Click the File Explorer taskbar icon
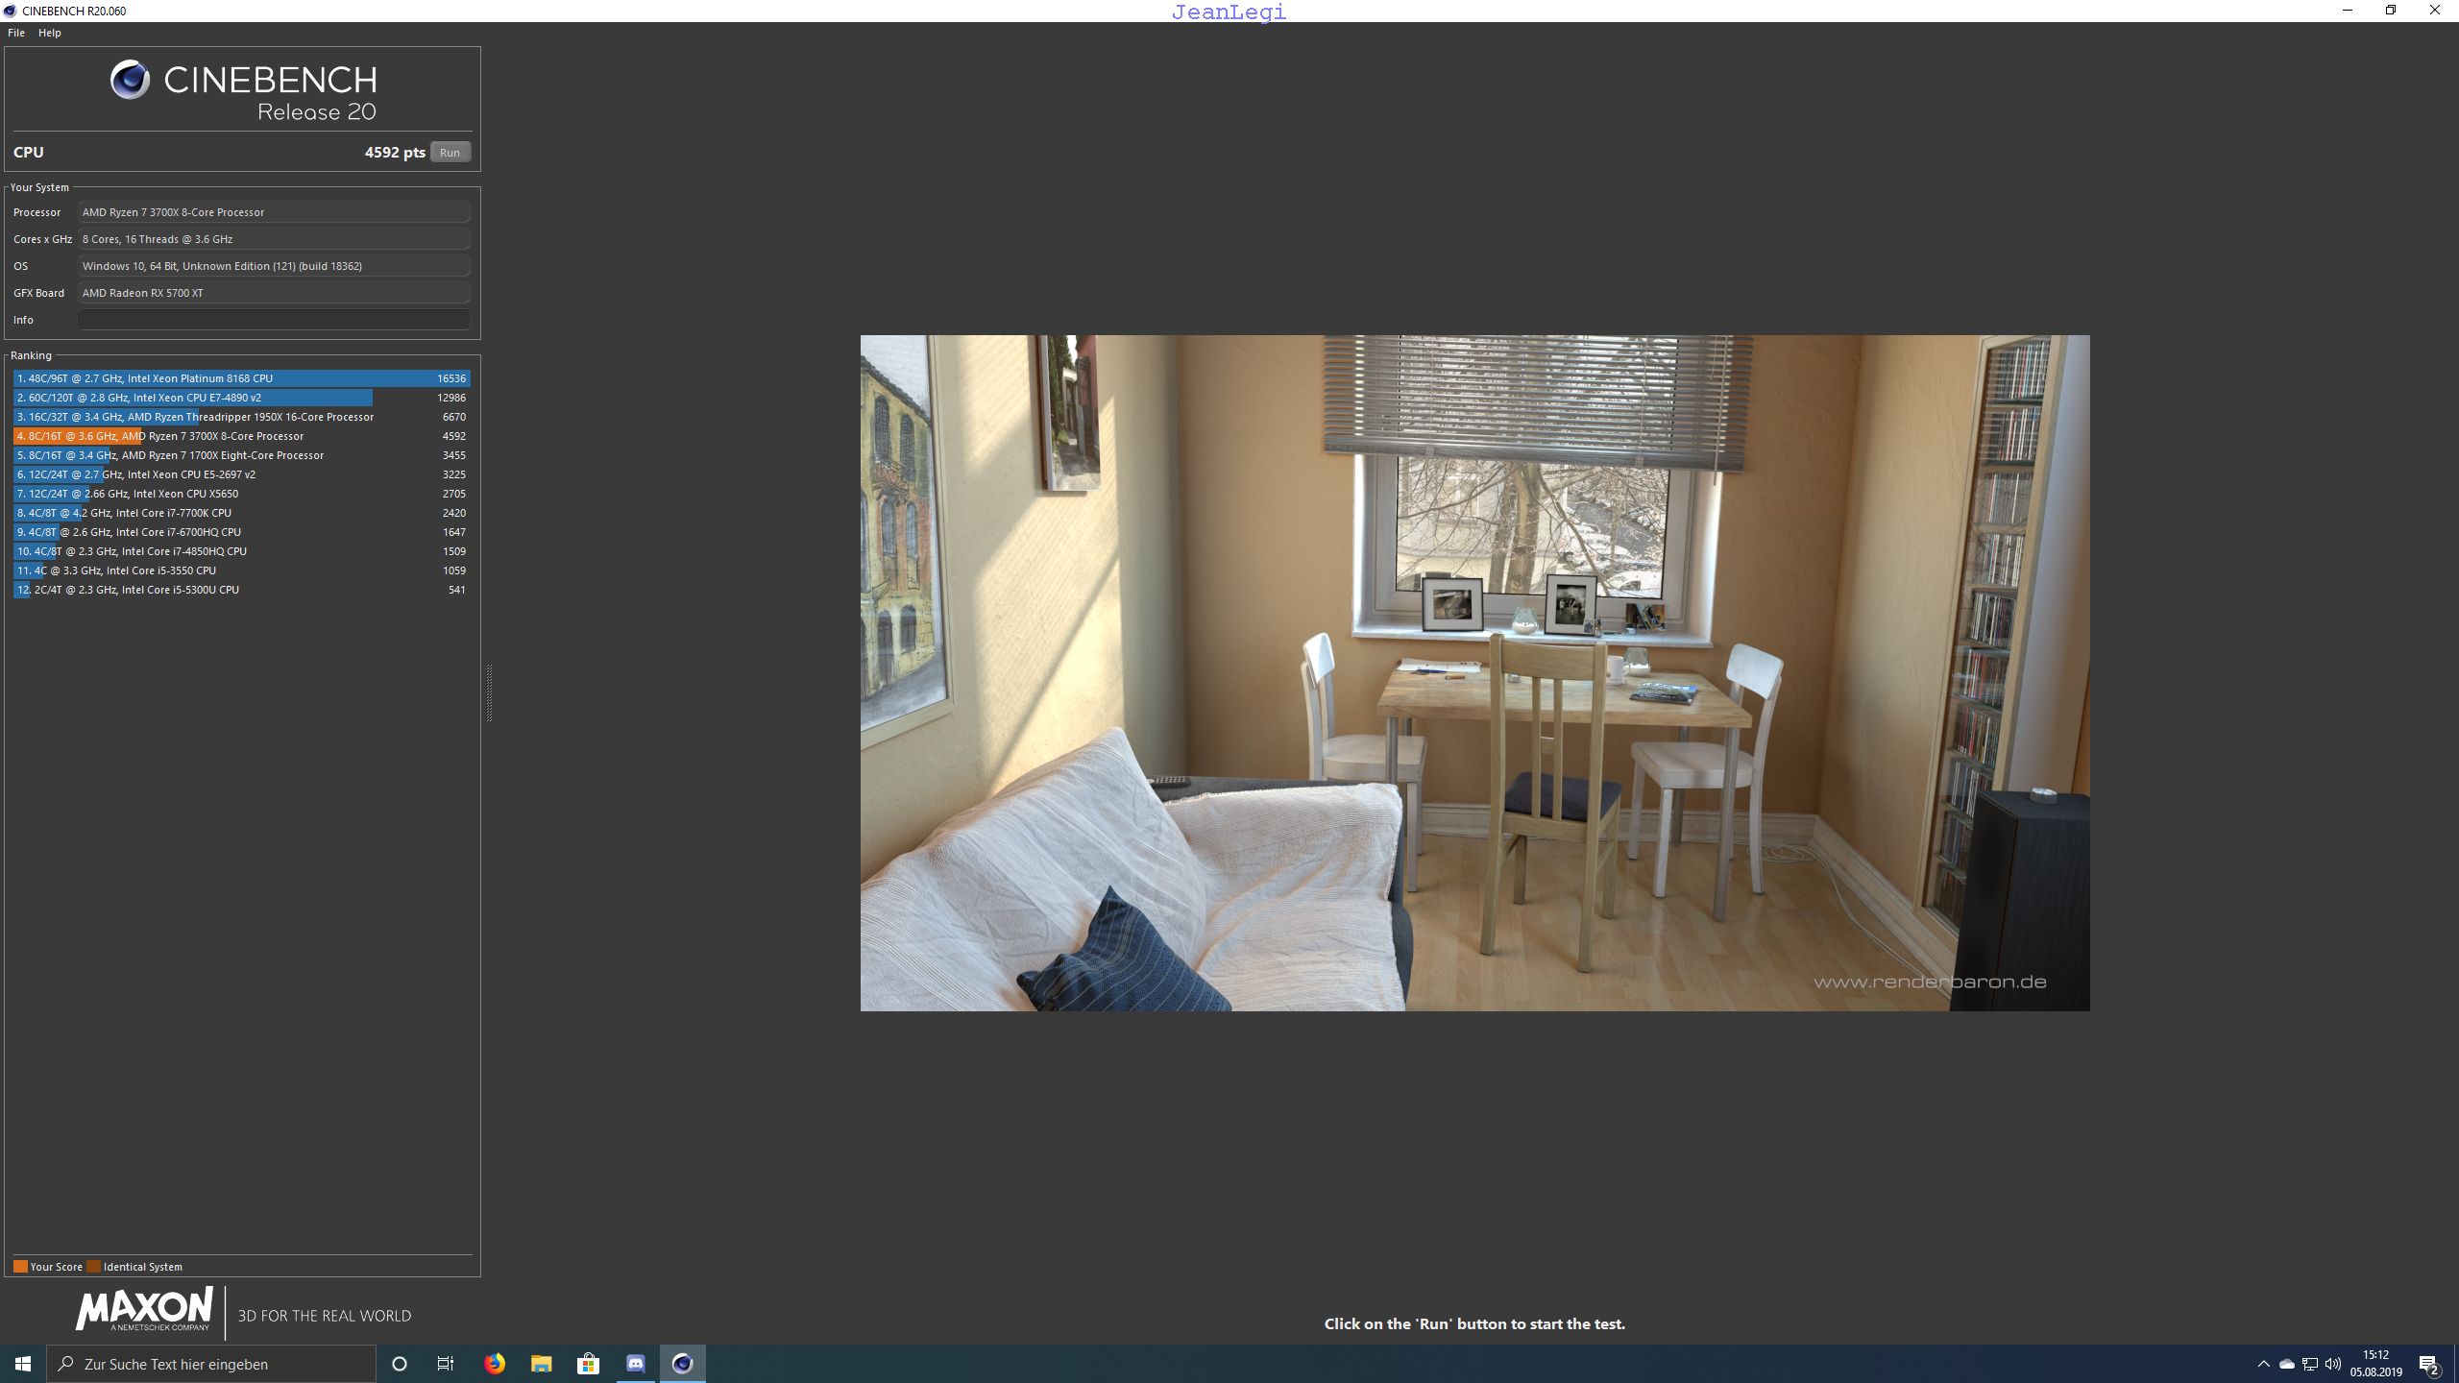The width and height of the screenshot is (2459, 1383). 541,1363
